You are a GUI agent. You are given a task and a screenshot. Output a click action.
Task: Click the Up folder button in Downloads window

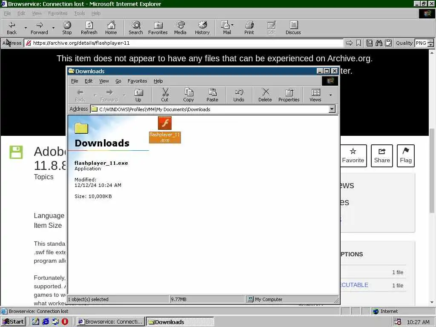pos(138,95)
